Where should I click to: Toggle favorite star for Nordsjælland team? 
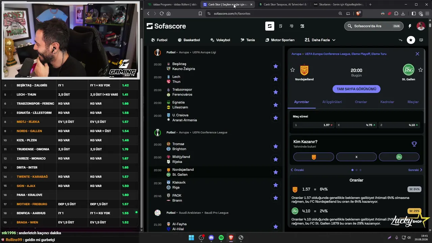coord(293,70)
